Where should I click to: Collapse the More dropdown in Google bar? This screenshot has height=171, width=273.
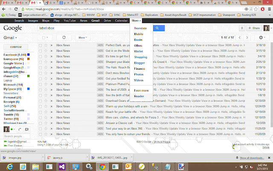[136, 21]
